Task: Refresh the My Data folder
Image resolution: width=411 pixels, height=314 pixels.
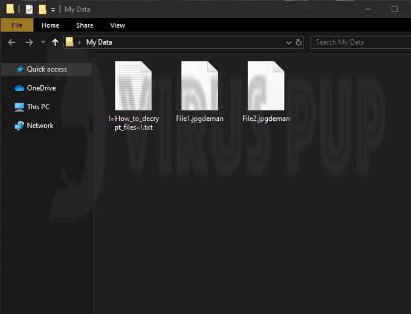Action: (299, 42)
